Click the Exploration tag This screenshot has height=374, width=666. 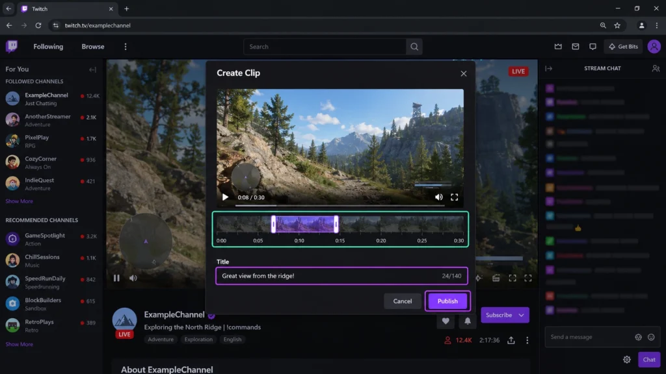tap(198, 339)
